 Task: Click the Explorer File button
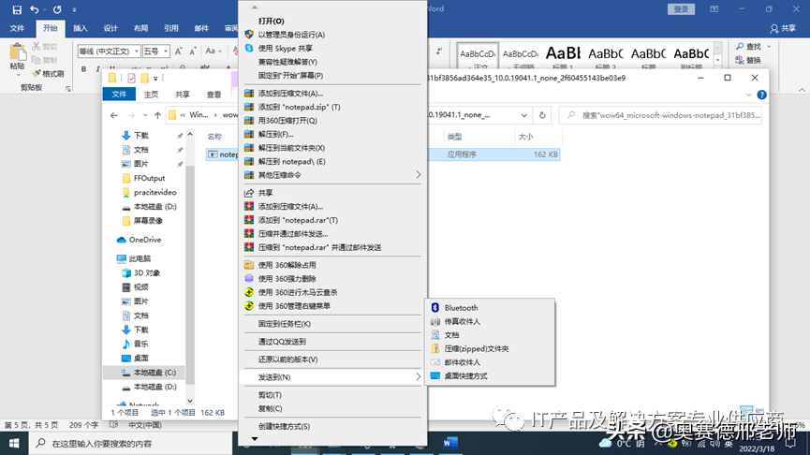tap(119, 95)
